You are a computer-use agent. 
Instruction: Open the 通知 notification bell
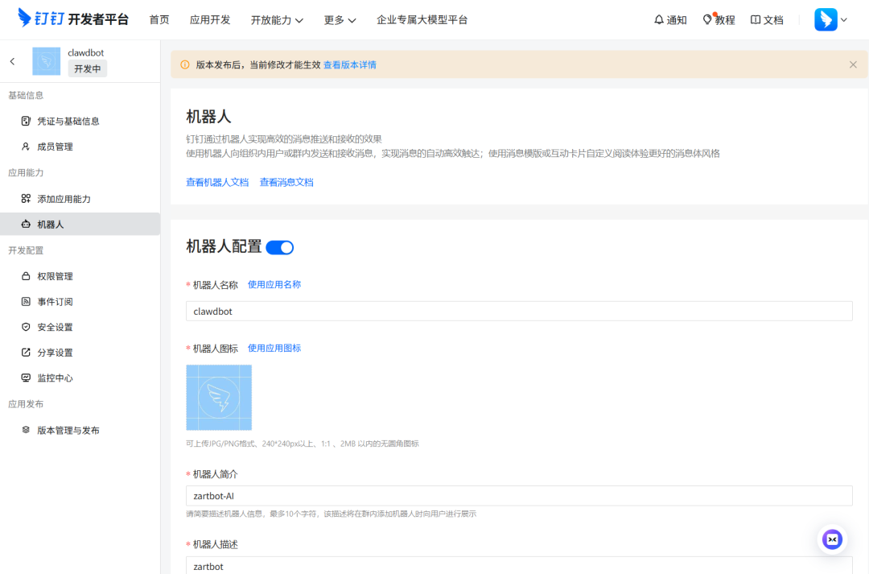point(670,19)
